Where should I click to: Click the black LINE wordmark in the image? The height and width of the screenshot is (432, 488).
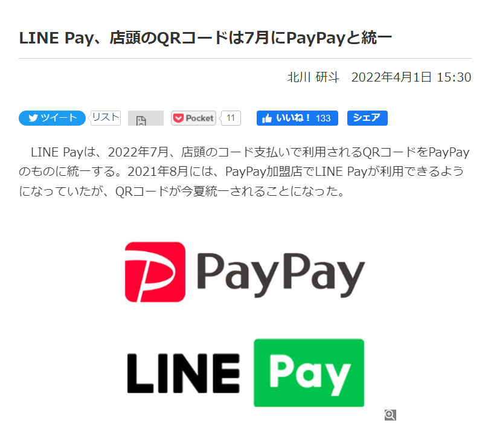(x=184, y=373)
